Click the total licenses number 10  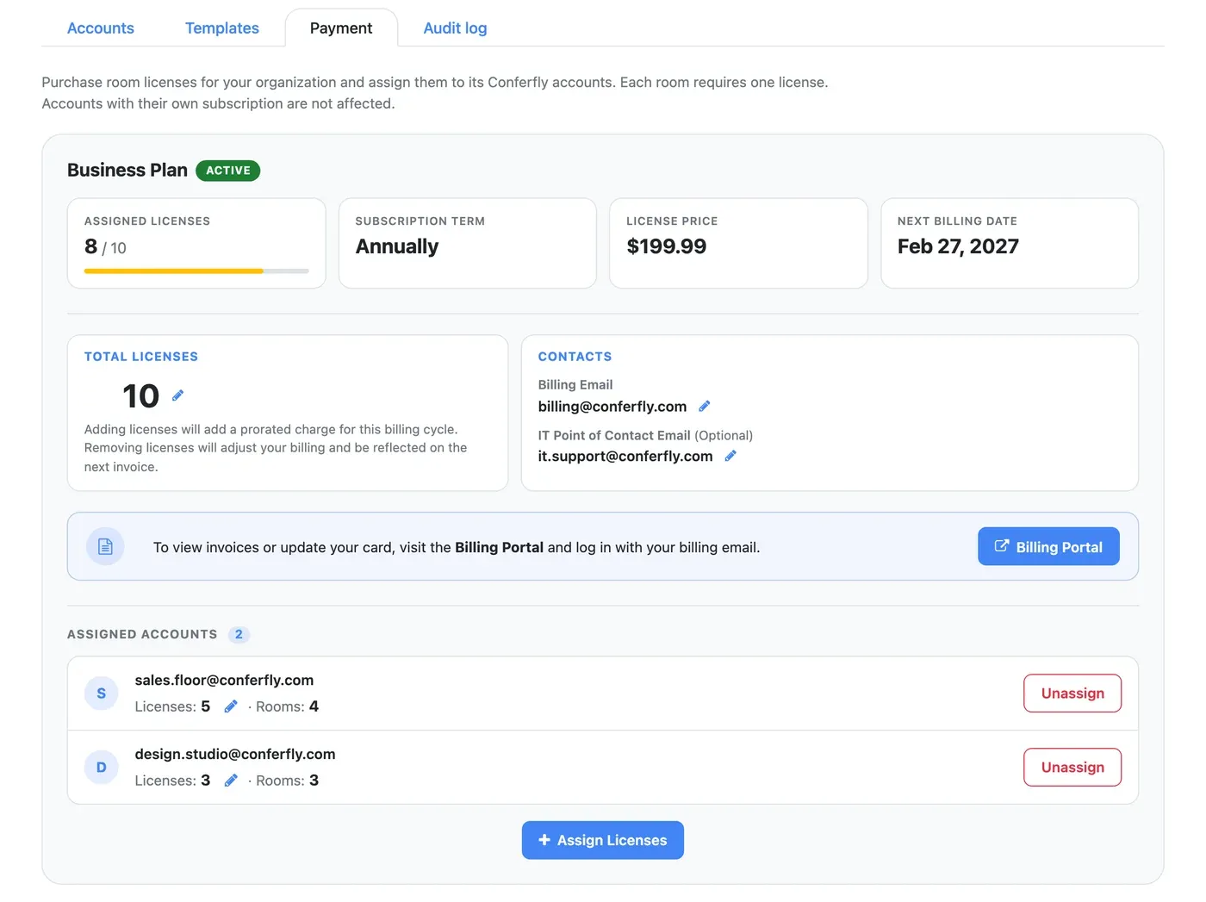[x=140, y=396]
